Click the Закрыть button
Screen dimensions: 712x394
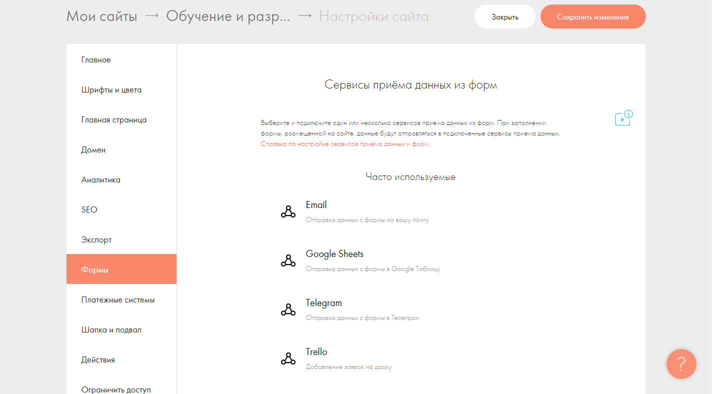click(x=504, y=16)
